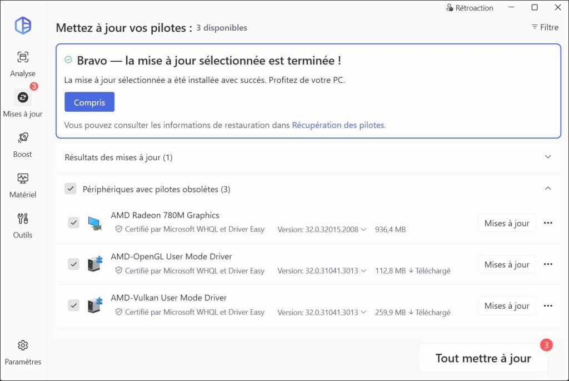Select the 'AMD-OpenGL User Mode Driver' name
Screen dimensions: 569x381
click(x=171, y=256)
